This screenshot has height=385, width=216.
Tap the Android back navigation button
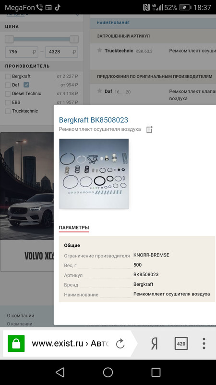(x=60, y=372)
